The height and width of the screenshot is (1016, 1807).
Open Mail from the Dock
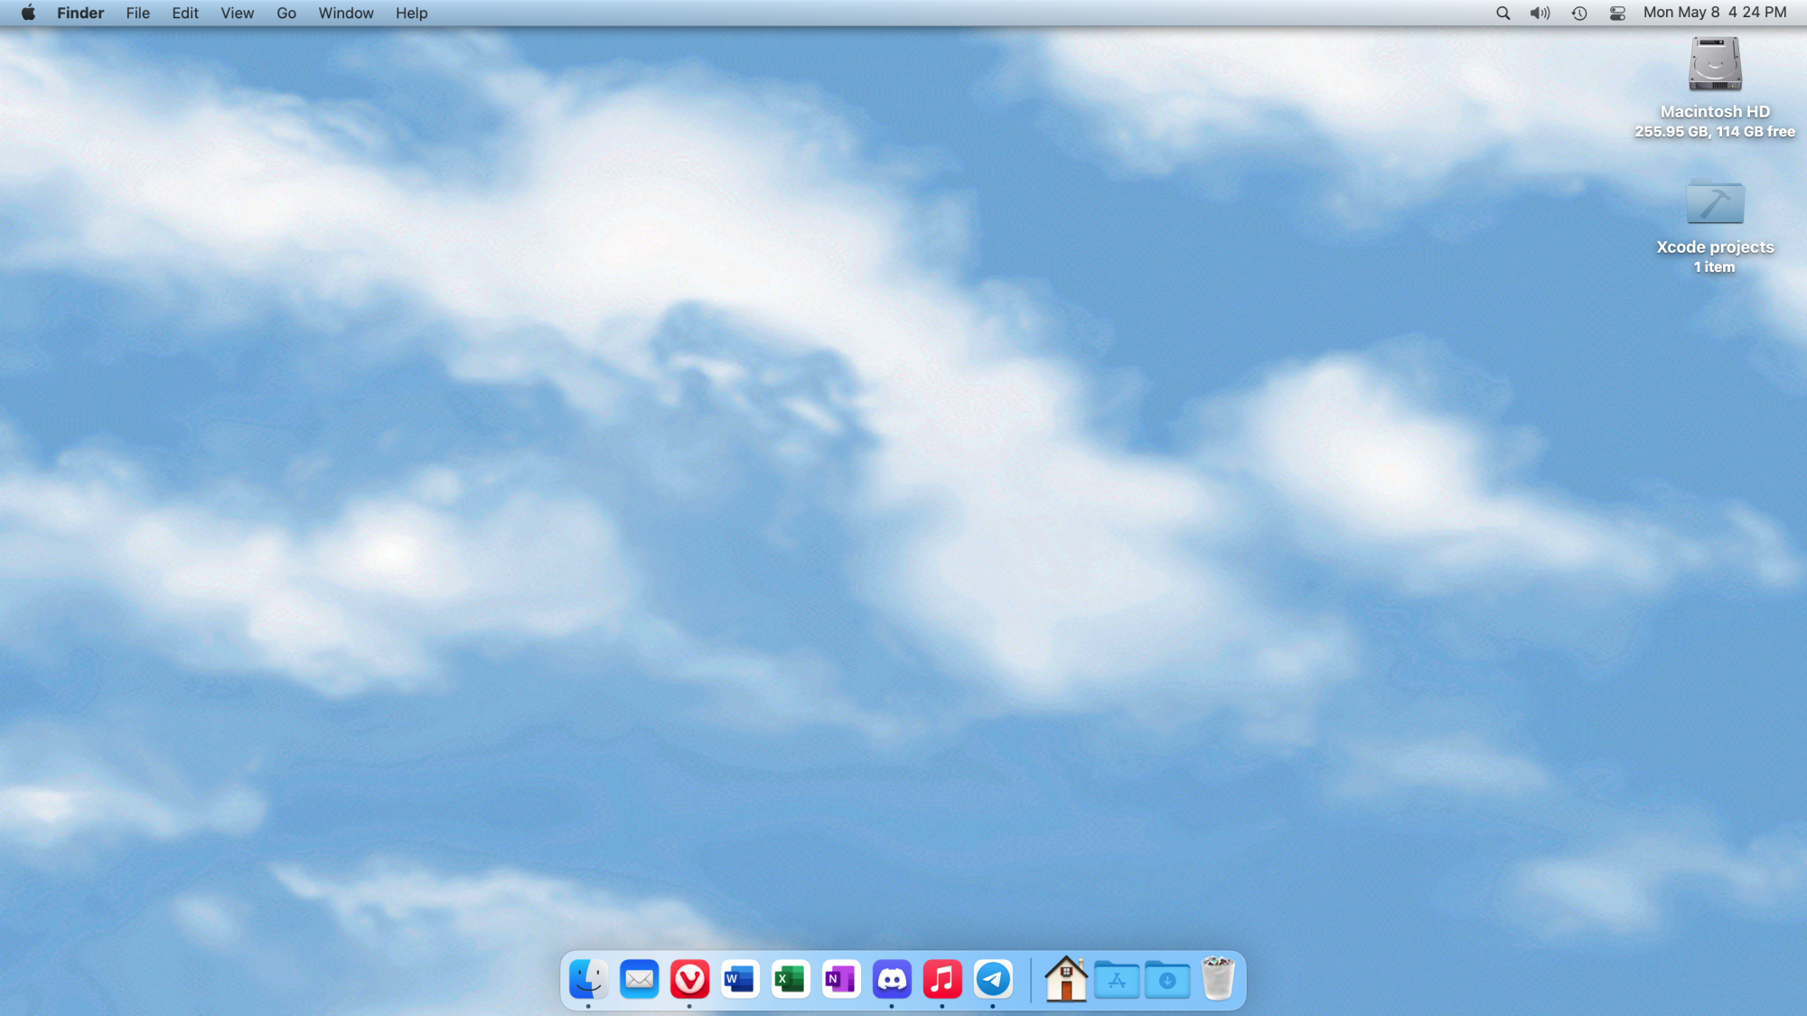640,978
